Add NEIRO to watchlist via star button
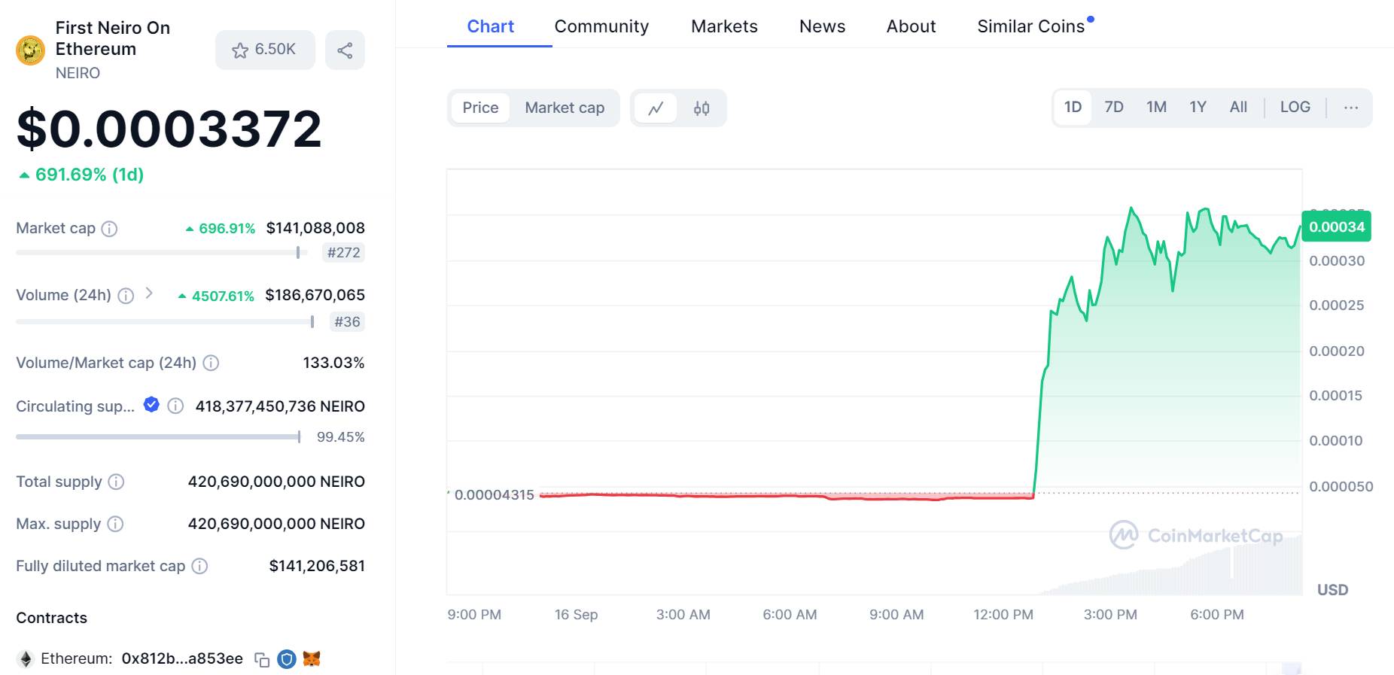Screen dimensions: 1394x675 pos(265,50)
